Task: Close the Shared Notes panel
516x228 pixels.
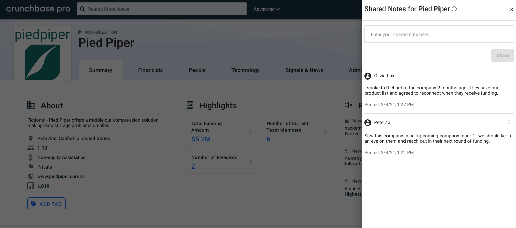Action: (x=512, y=10)
